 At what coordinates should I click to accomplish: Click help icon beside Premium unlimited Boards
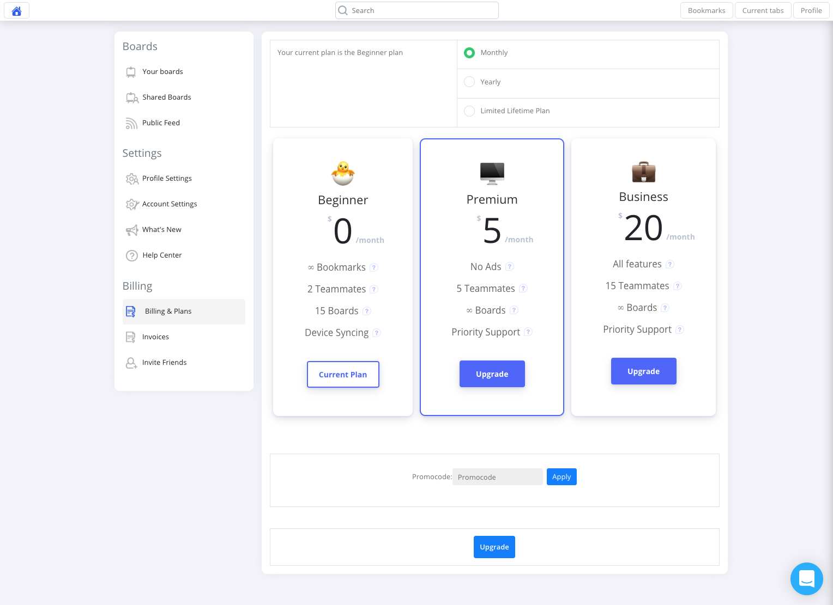point(514,310)
